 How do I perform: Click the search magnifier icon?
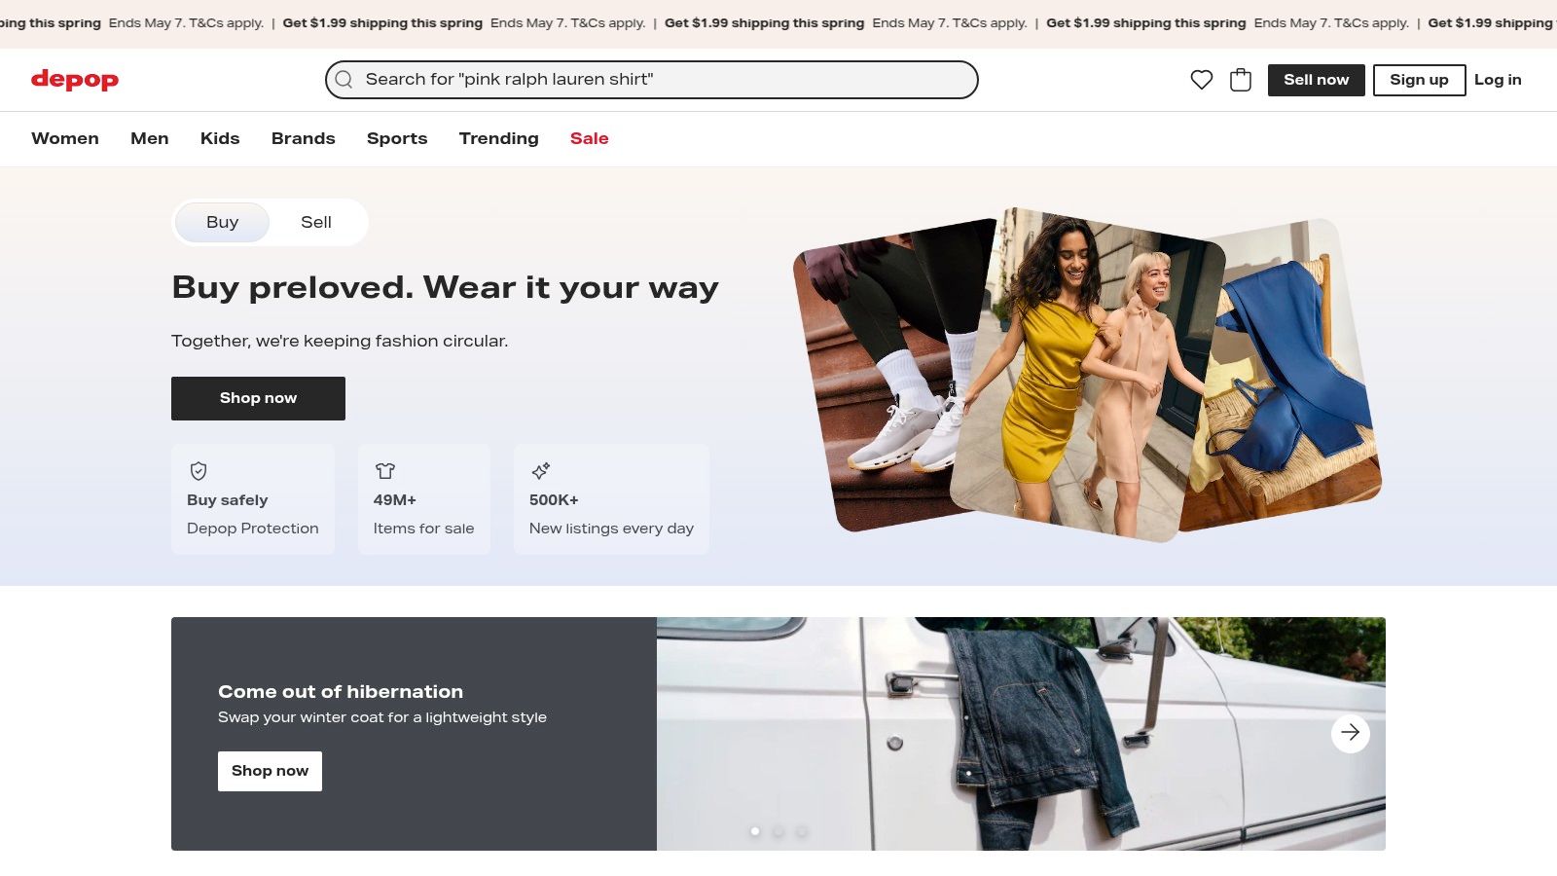point(344,80)
